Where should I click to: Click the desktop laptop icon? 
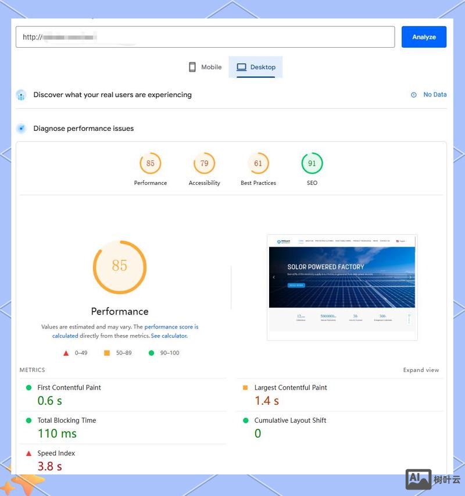(241, 67)
